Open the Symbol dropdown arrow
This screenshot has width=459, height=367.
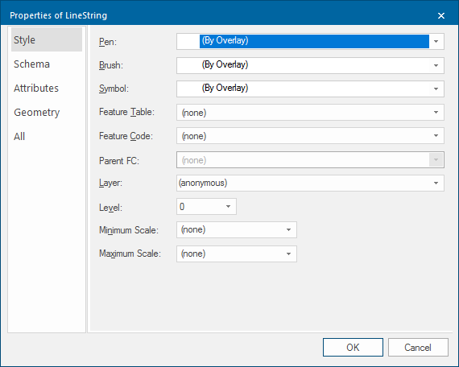(x=436, y=89)
